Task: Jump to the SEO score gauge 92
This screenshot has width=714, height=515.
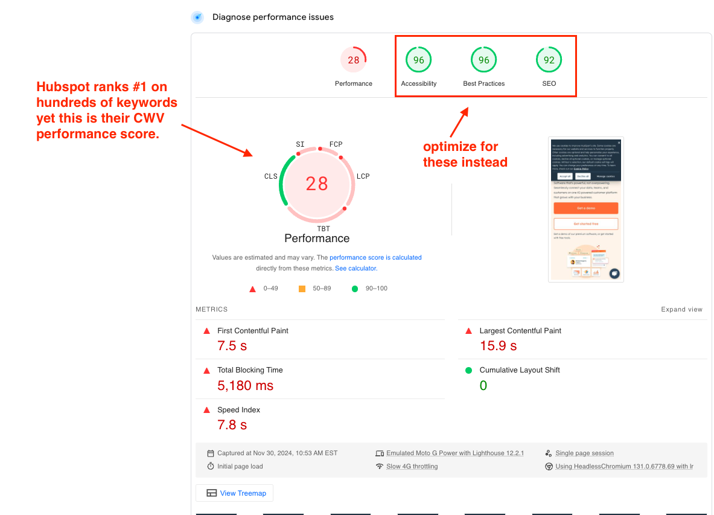Action: (549, 60)
